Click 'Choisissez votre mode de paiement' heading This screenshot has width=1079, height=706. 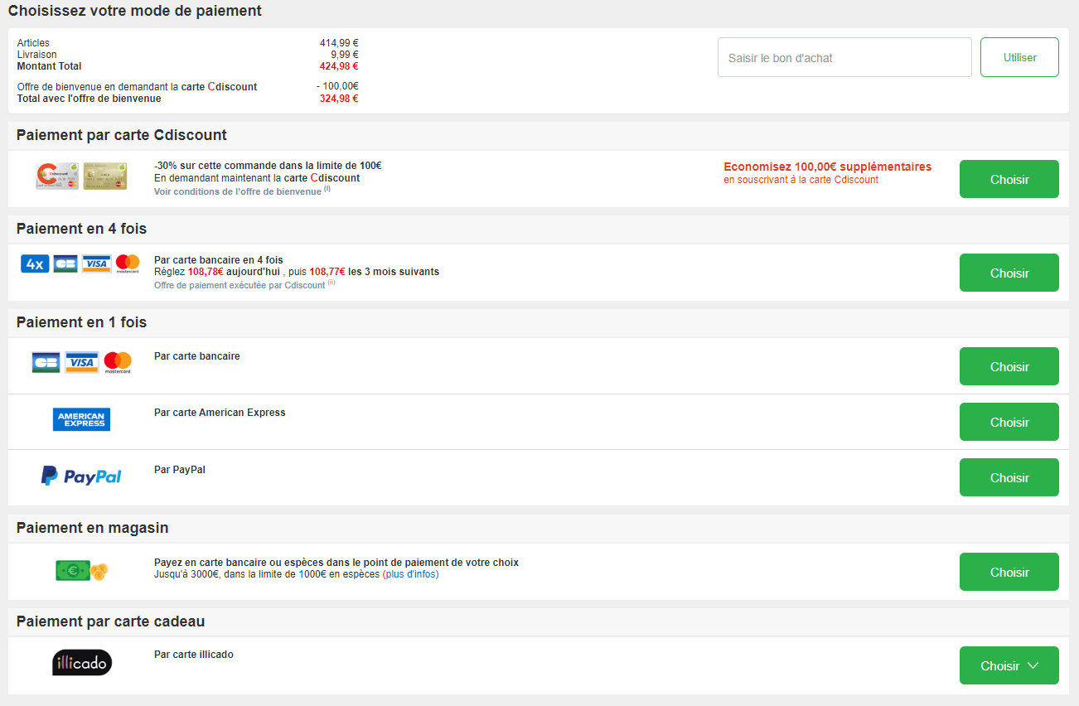click(135, 11)
